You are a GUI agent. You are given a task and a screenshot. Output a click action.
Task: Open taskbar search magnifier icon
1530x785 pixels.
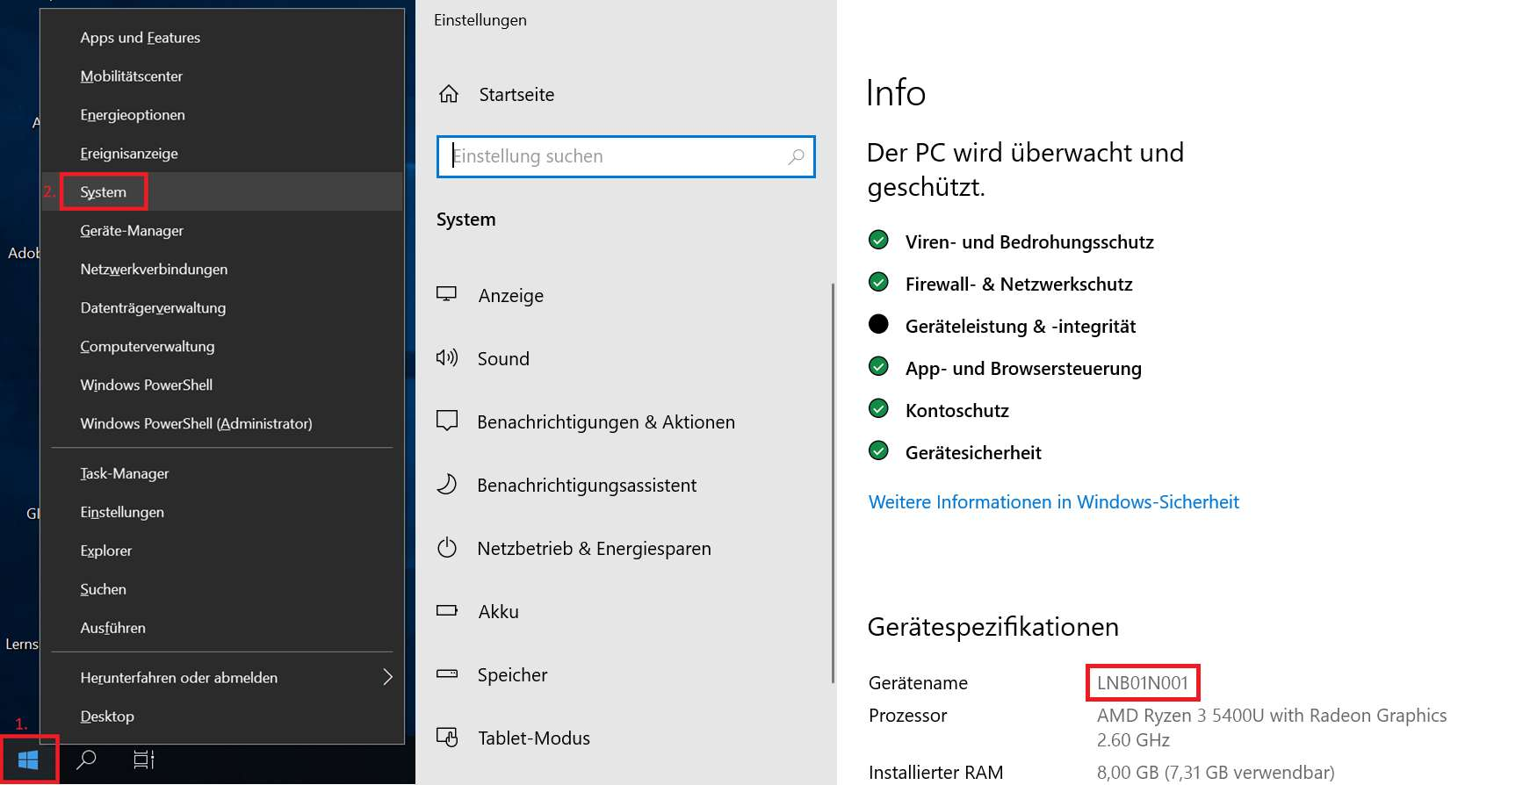coord(86,760)
